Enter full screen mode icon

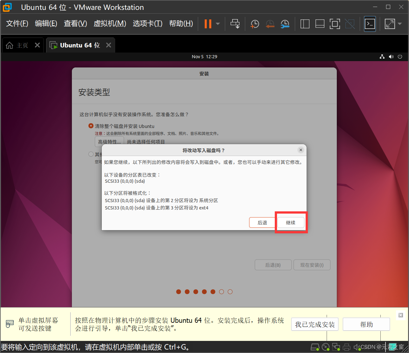pos(335,24)
